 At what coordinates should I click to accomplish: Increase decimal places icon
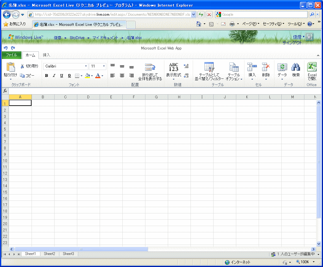(186, 66)
